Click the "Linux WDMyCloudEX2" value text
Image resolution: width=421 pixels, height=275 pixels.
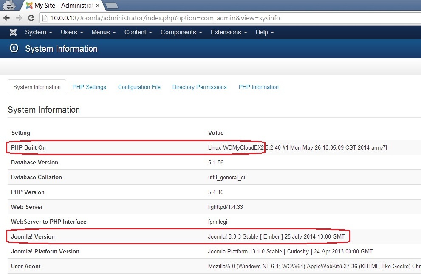(236, 147)
